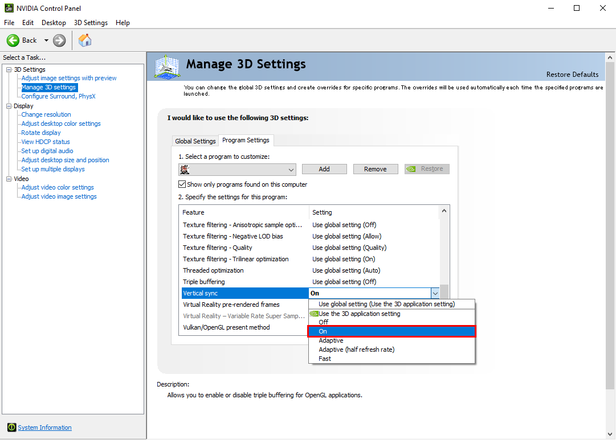The width and height of the screenshot is (616, 440).
Task: Select Texture filtering - Anisotropic sample row
Action: pyautogui.click(x=309, y=225)
